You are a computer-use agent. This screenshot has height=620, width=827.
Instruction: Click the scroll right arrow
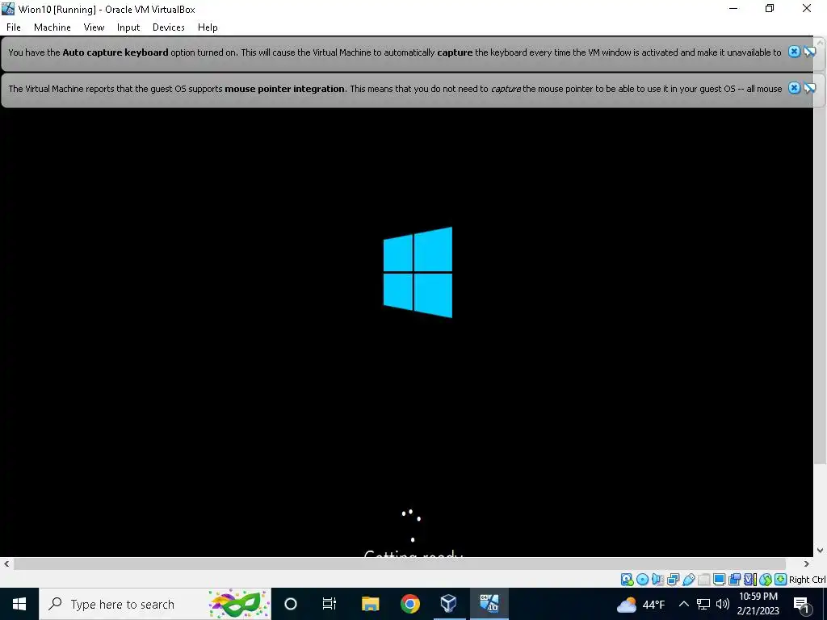806,563
